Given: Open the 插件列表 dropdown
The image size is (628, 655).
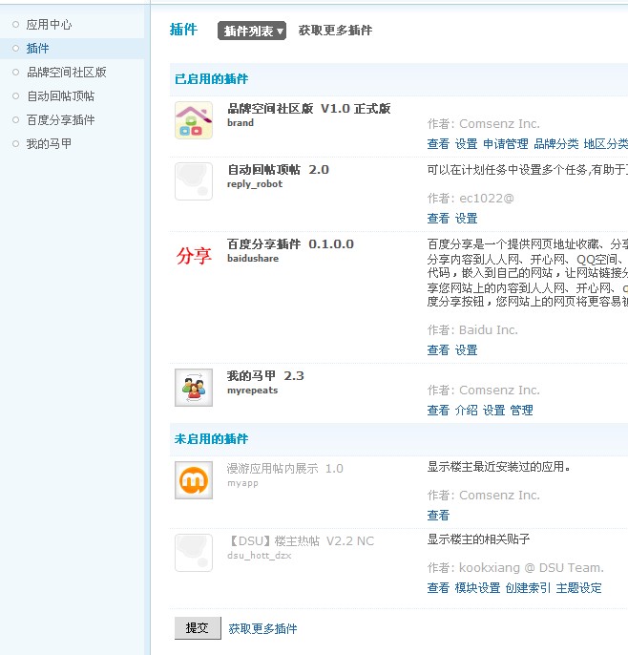Looking at the screenshot, I should [x=252, y=31].
